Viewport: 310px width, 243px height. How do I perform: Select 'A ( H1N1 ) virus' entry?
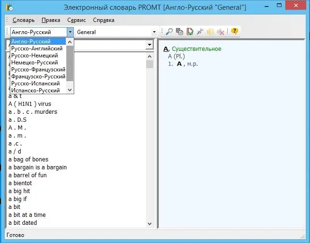coord(30,104)
